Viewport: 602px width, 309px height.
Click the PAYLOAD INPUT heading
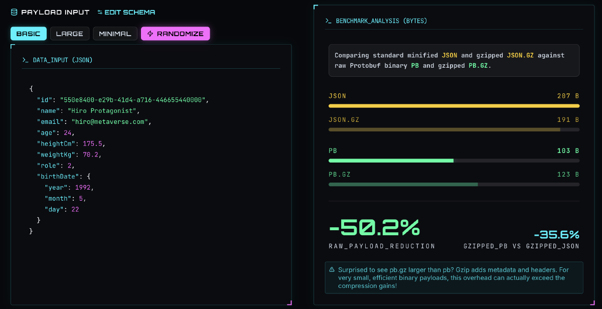[55, 12]
